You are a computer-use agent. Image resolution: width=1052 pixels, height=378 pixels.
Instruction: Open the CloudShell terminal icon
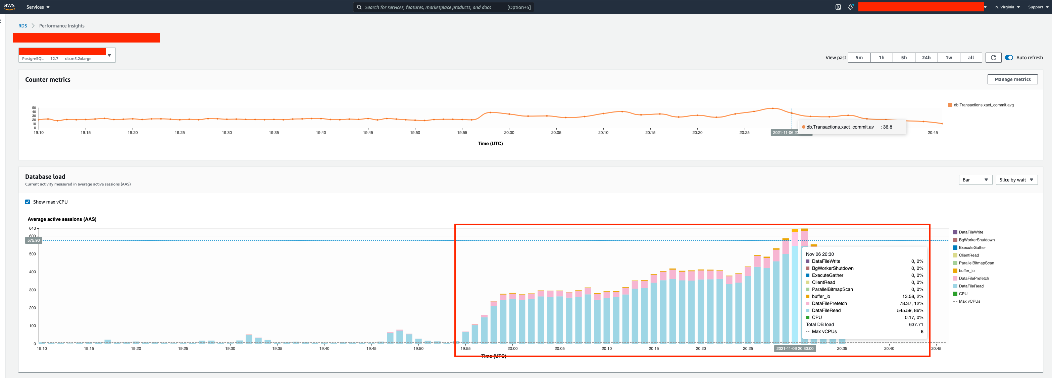838,7
